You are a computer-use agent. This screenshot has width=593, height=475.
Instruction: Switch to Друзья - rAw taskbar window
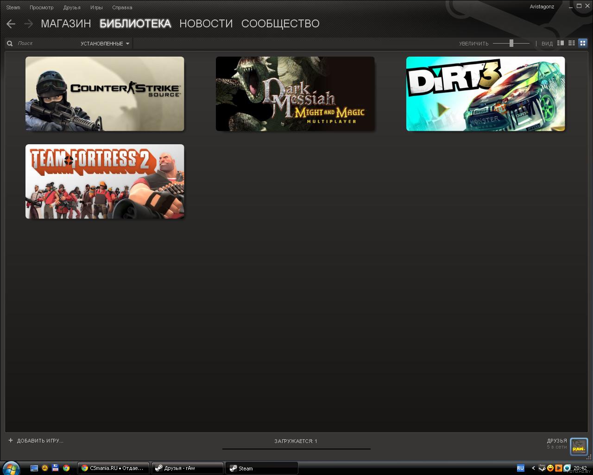pos(188,468)
